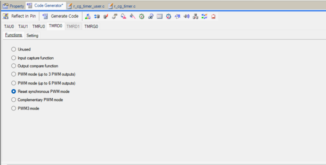Click the Generate Code page icon
The image size is (326, 165).
45,16
